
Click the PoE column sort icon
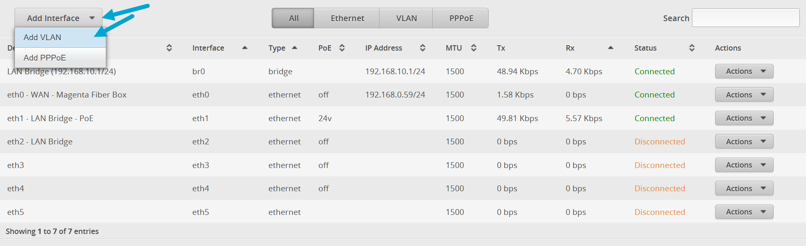(341, 48)
